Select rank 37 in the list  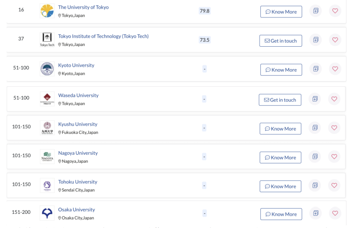(x=21, y=39)
